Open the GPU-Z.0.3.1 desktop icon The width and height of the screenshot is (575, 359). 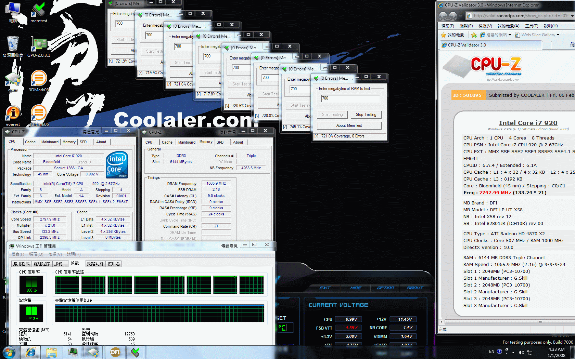pyautogui.click(x=39, y=46)
